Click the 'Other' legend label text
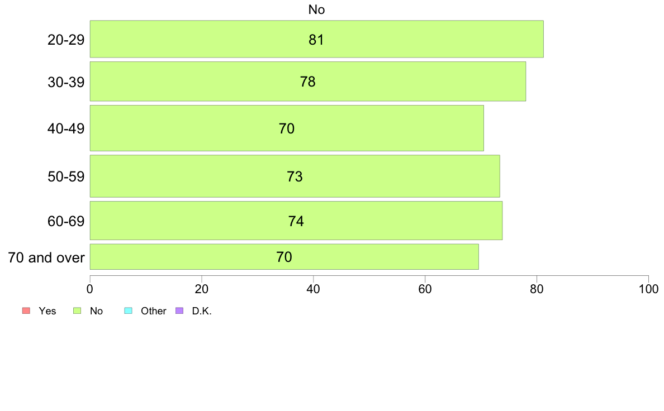 [153, 311]
